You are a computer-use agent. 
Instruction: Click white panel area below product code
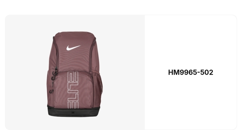coord(191,102)
